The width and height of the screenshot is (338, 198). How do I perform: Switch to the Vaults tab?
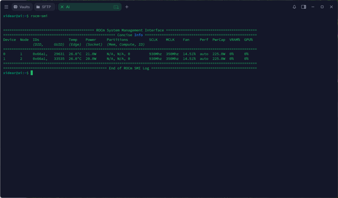click(22, 7)
